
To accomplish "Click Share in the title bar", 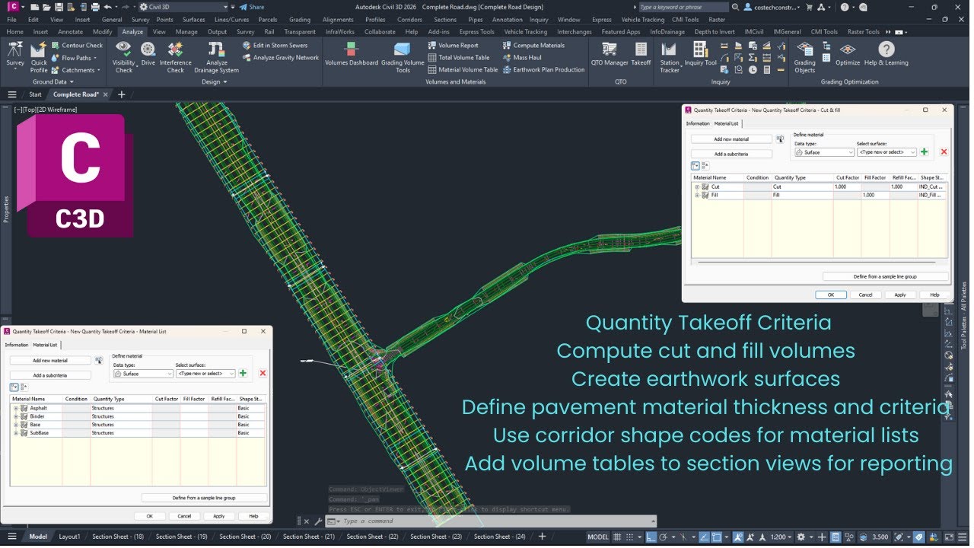I will point(252,7).
